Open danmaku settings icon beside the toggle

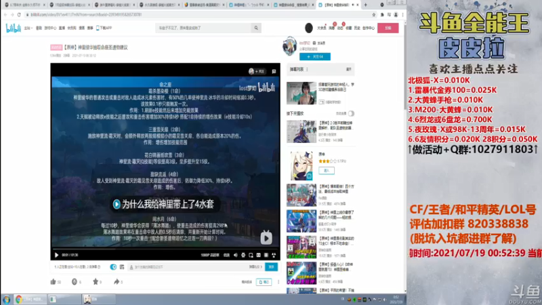[x=122, y=267]
